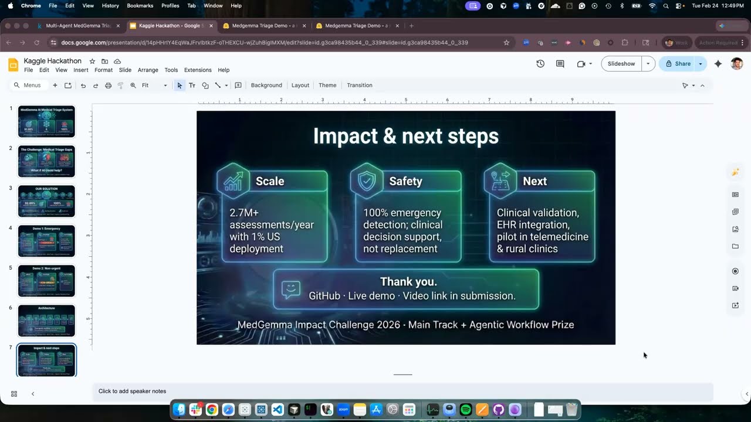
Task: Open the Meet camera dropdown arrow
Action: click(x=590, y=63)
